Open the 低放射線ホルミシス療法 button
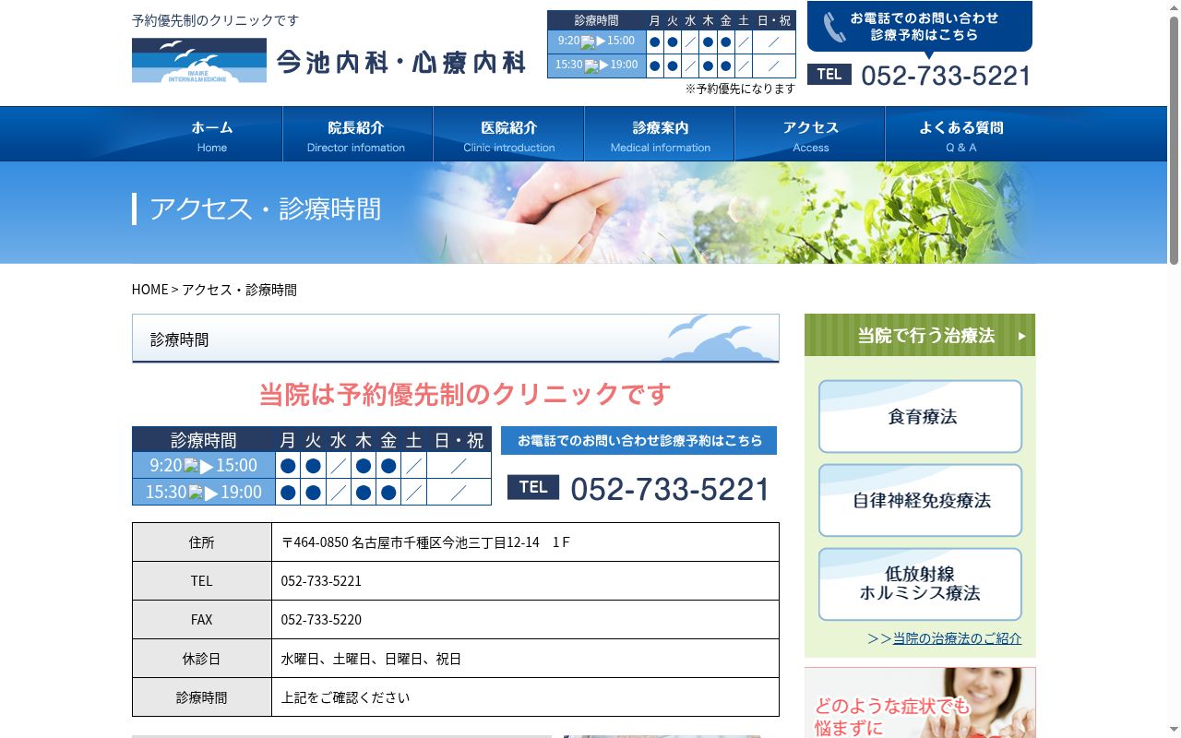Screen dimensions: 1181x738 (920, 584)
